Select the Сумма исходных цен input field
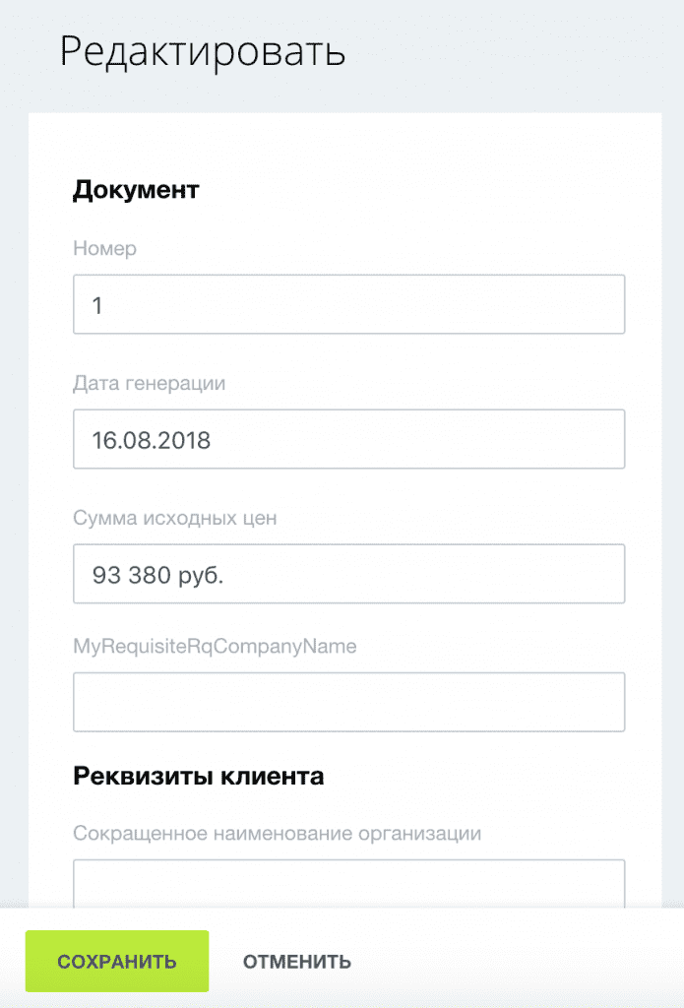The image size is (684, 1008). tap(348, 574)
